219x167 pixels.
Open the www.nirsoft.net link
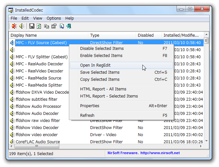click(x=160, y=153)
